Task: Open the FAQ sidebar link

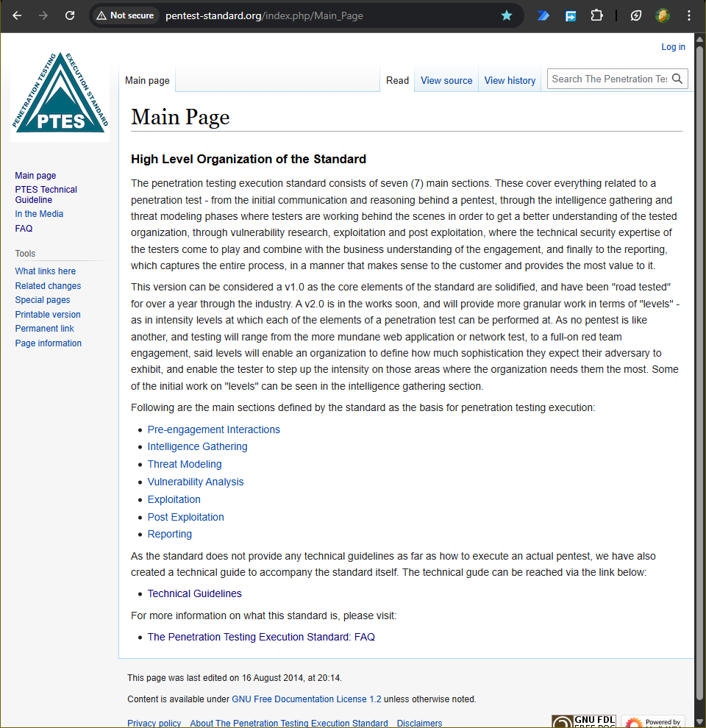Action: 24,229
